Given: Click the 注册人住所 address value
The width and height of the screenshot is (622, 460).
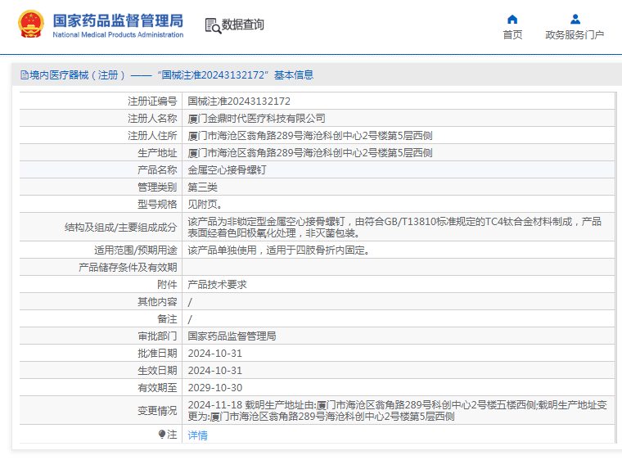Looking at the screenshot, I should [310, 136].
